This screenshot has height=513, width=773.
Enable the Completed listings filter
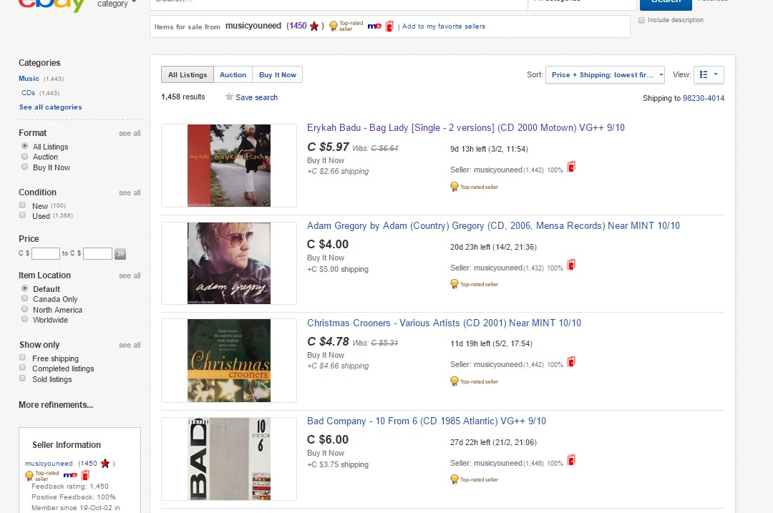point(22,368)
